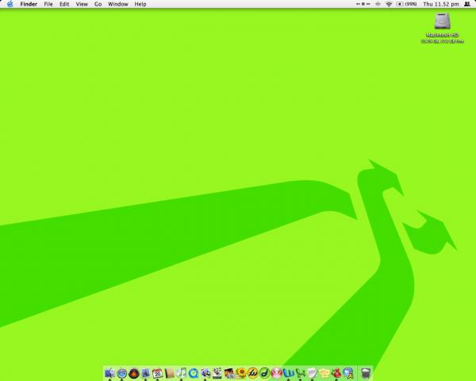Launch QuickTime Player blue Q icon
Screen dimensions: 476x381
[x=193, y=373]
